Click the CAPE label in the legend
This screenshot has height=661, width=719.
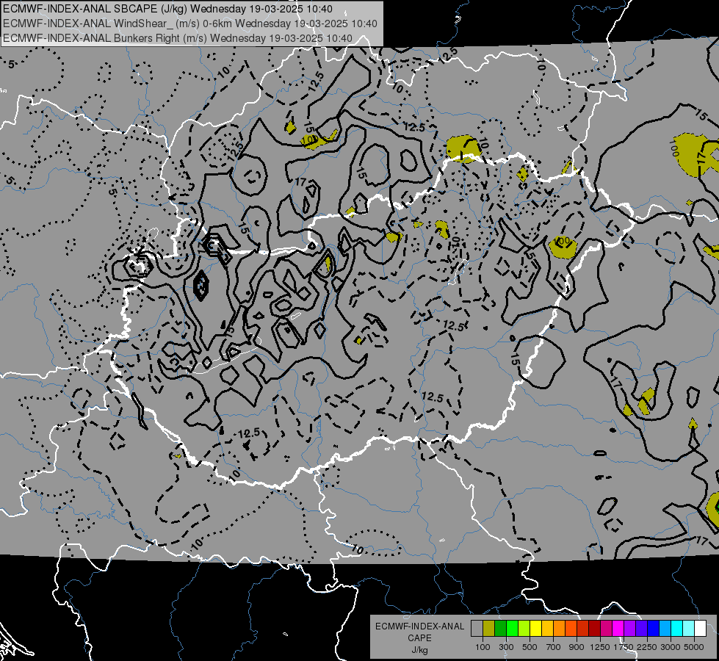pos(419,638)
